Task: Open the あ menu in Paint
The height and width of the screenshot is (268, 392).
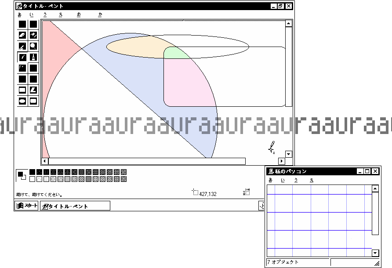Action: click(x=19, y=15)
